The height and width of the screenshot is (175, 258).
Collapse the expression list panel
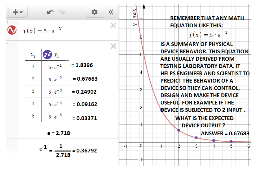click(x=111, y=12)
